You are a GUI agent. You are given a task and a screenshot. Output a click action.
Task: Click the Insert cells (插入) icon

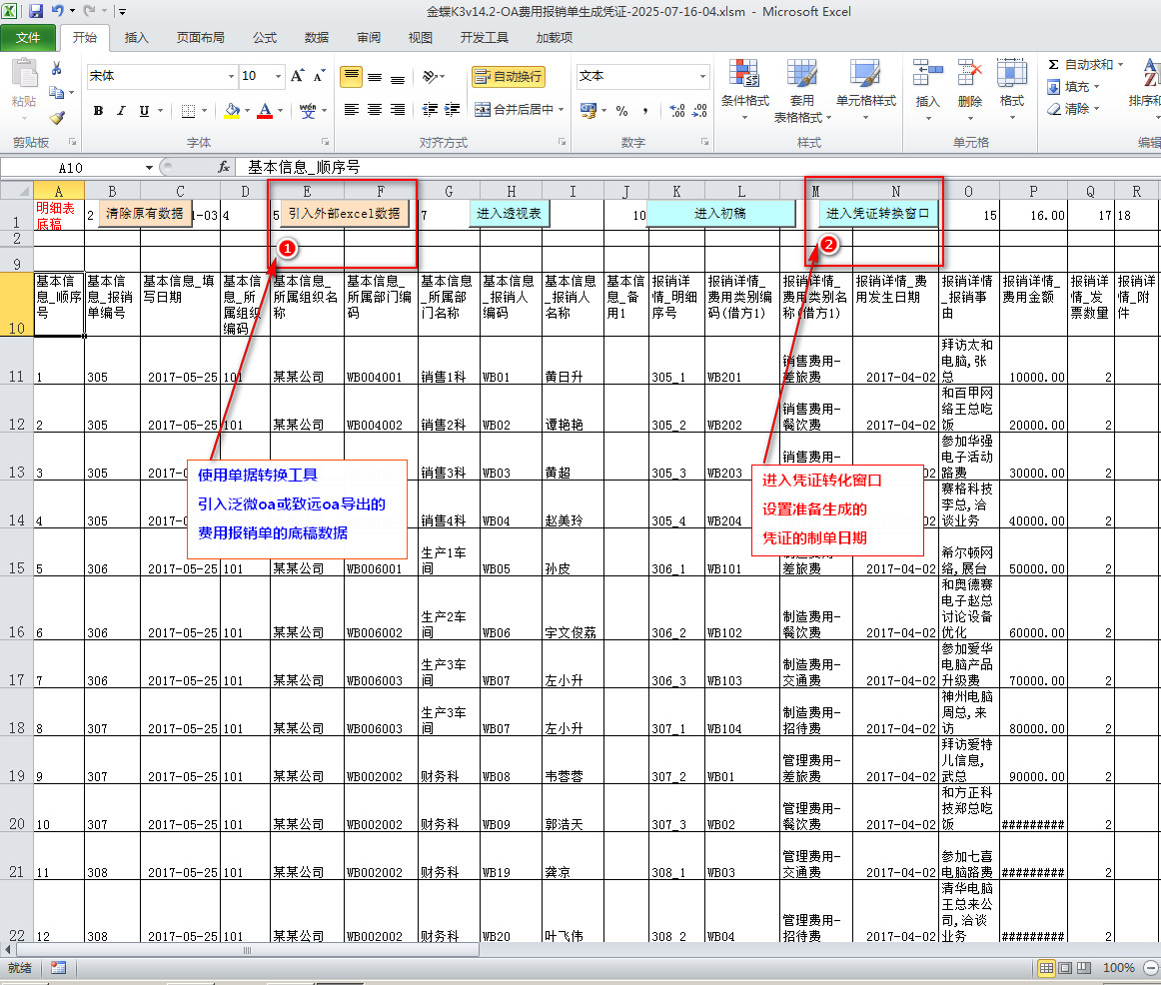pos(927,74)
